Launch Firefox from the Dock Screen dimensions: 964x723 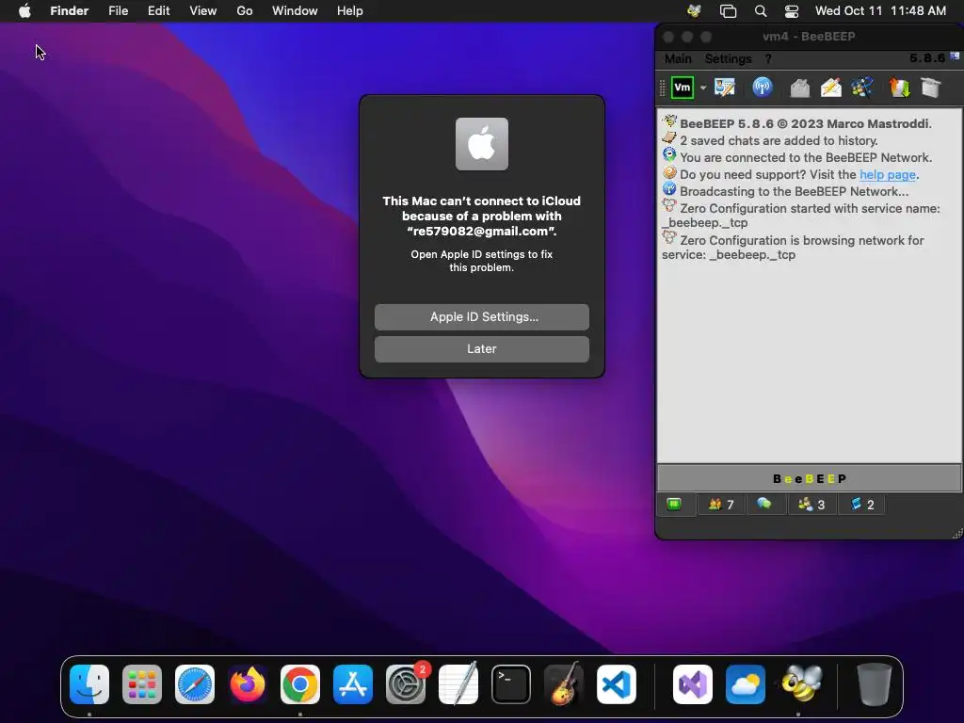pos(248,683)
